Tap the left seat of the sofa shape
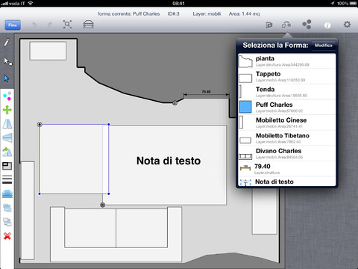Image resolution: width=358 pixels, height=269 pixels. (90, 228)
